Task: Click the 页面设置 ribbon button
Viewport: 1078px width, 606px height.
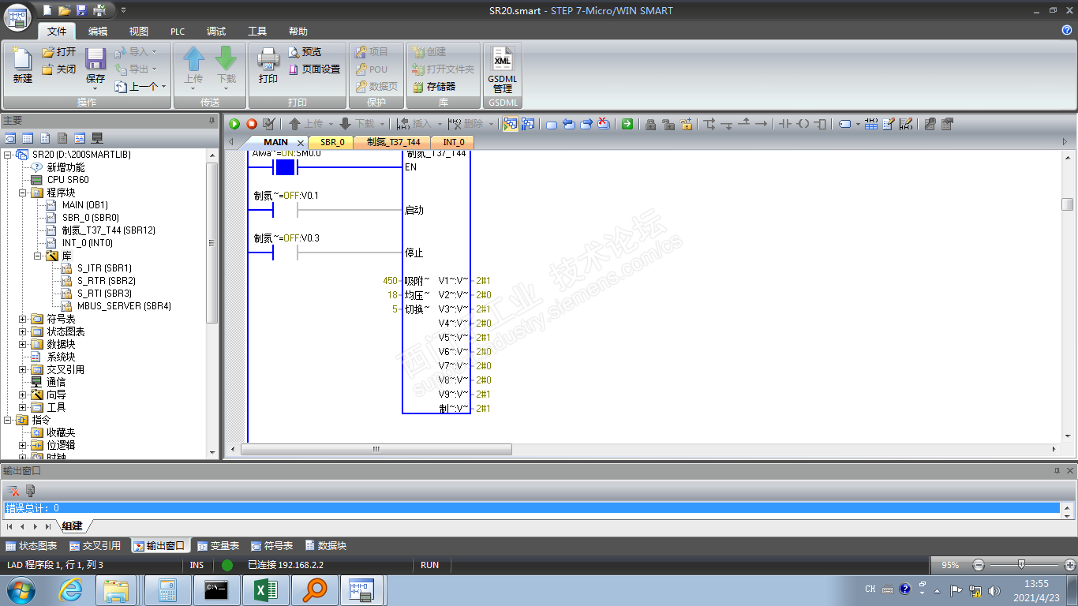Action: [314, 69]
